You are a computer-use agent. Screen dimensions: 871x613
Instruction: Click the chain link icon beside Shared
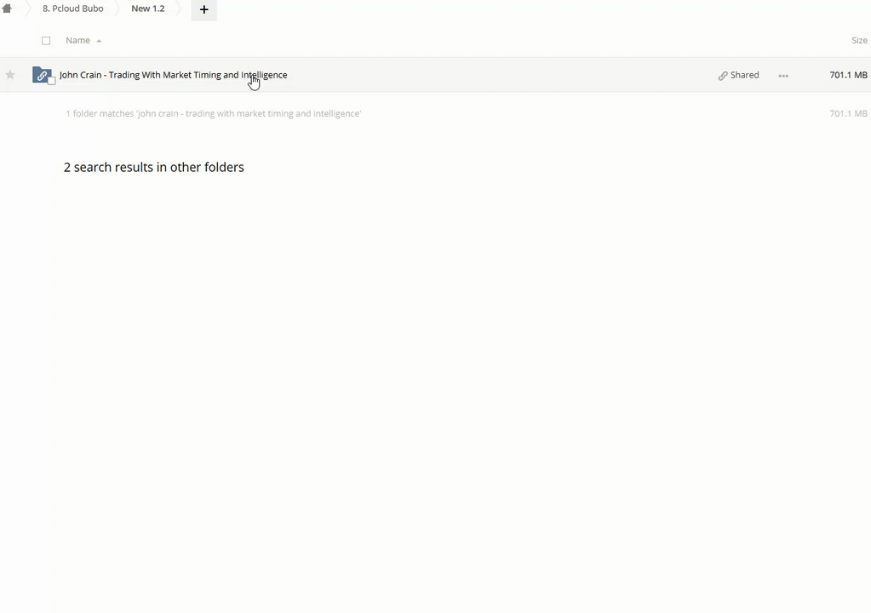pos(723,76)
